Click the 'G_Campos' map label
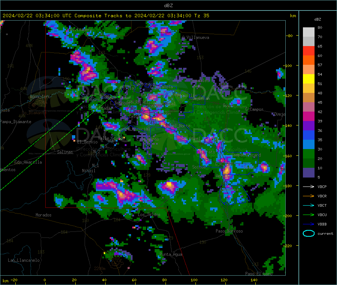Image resolution: width=337 pixels, height=285 pixels. (x=254, y=109)
